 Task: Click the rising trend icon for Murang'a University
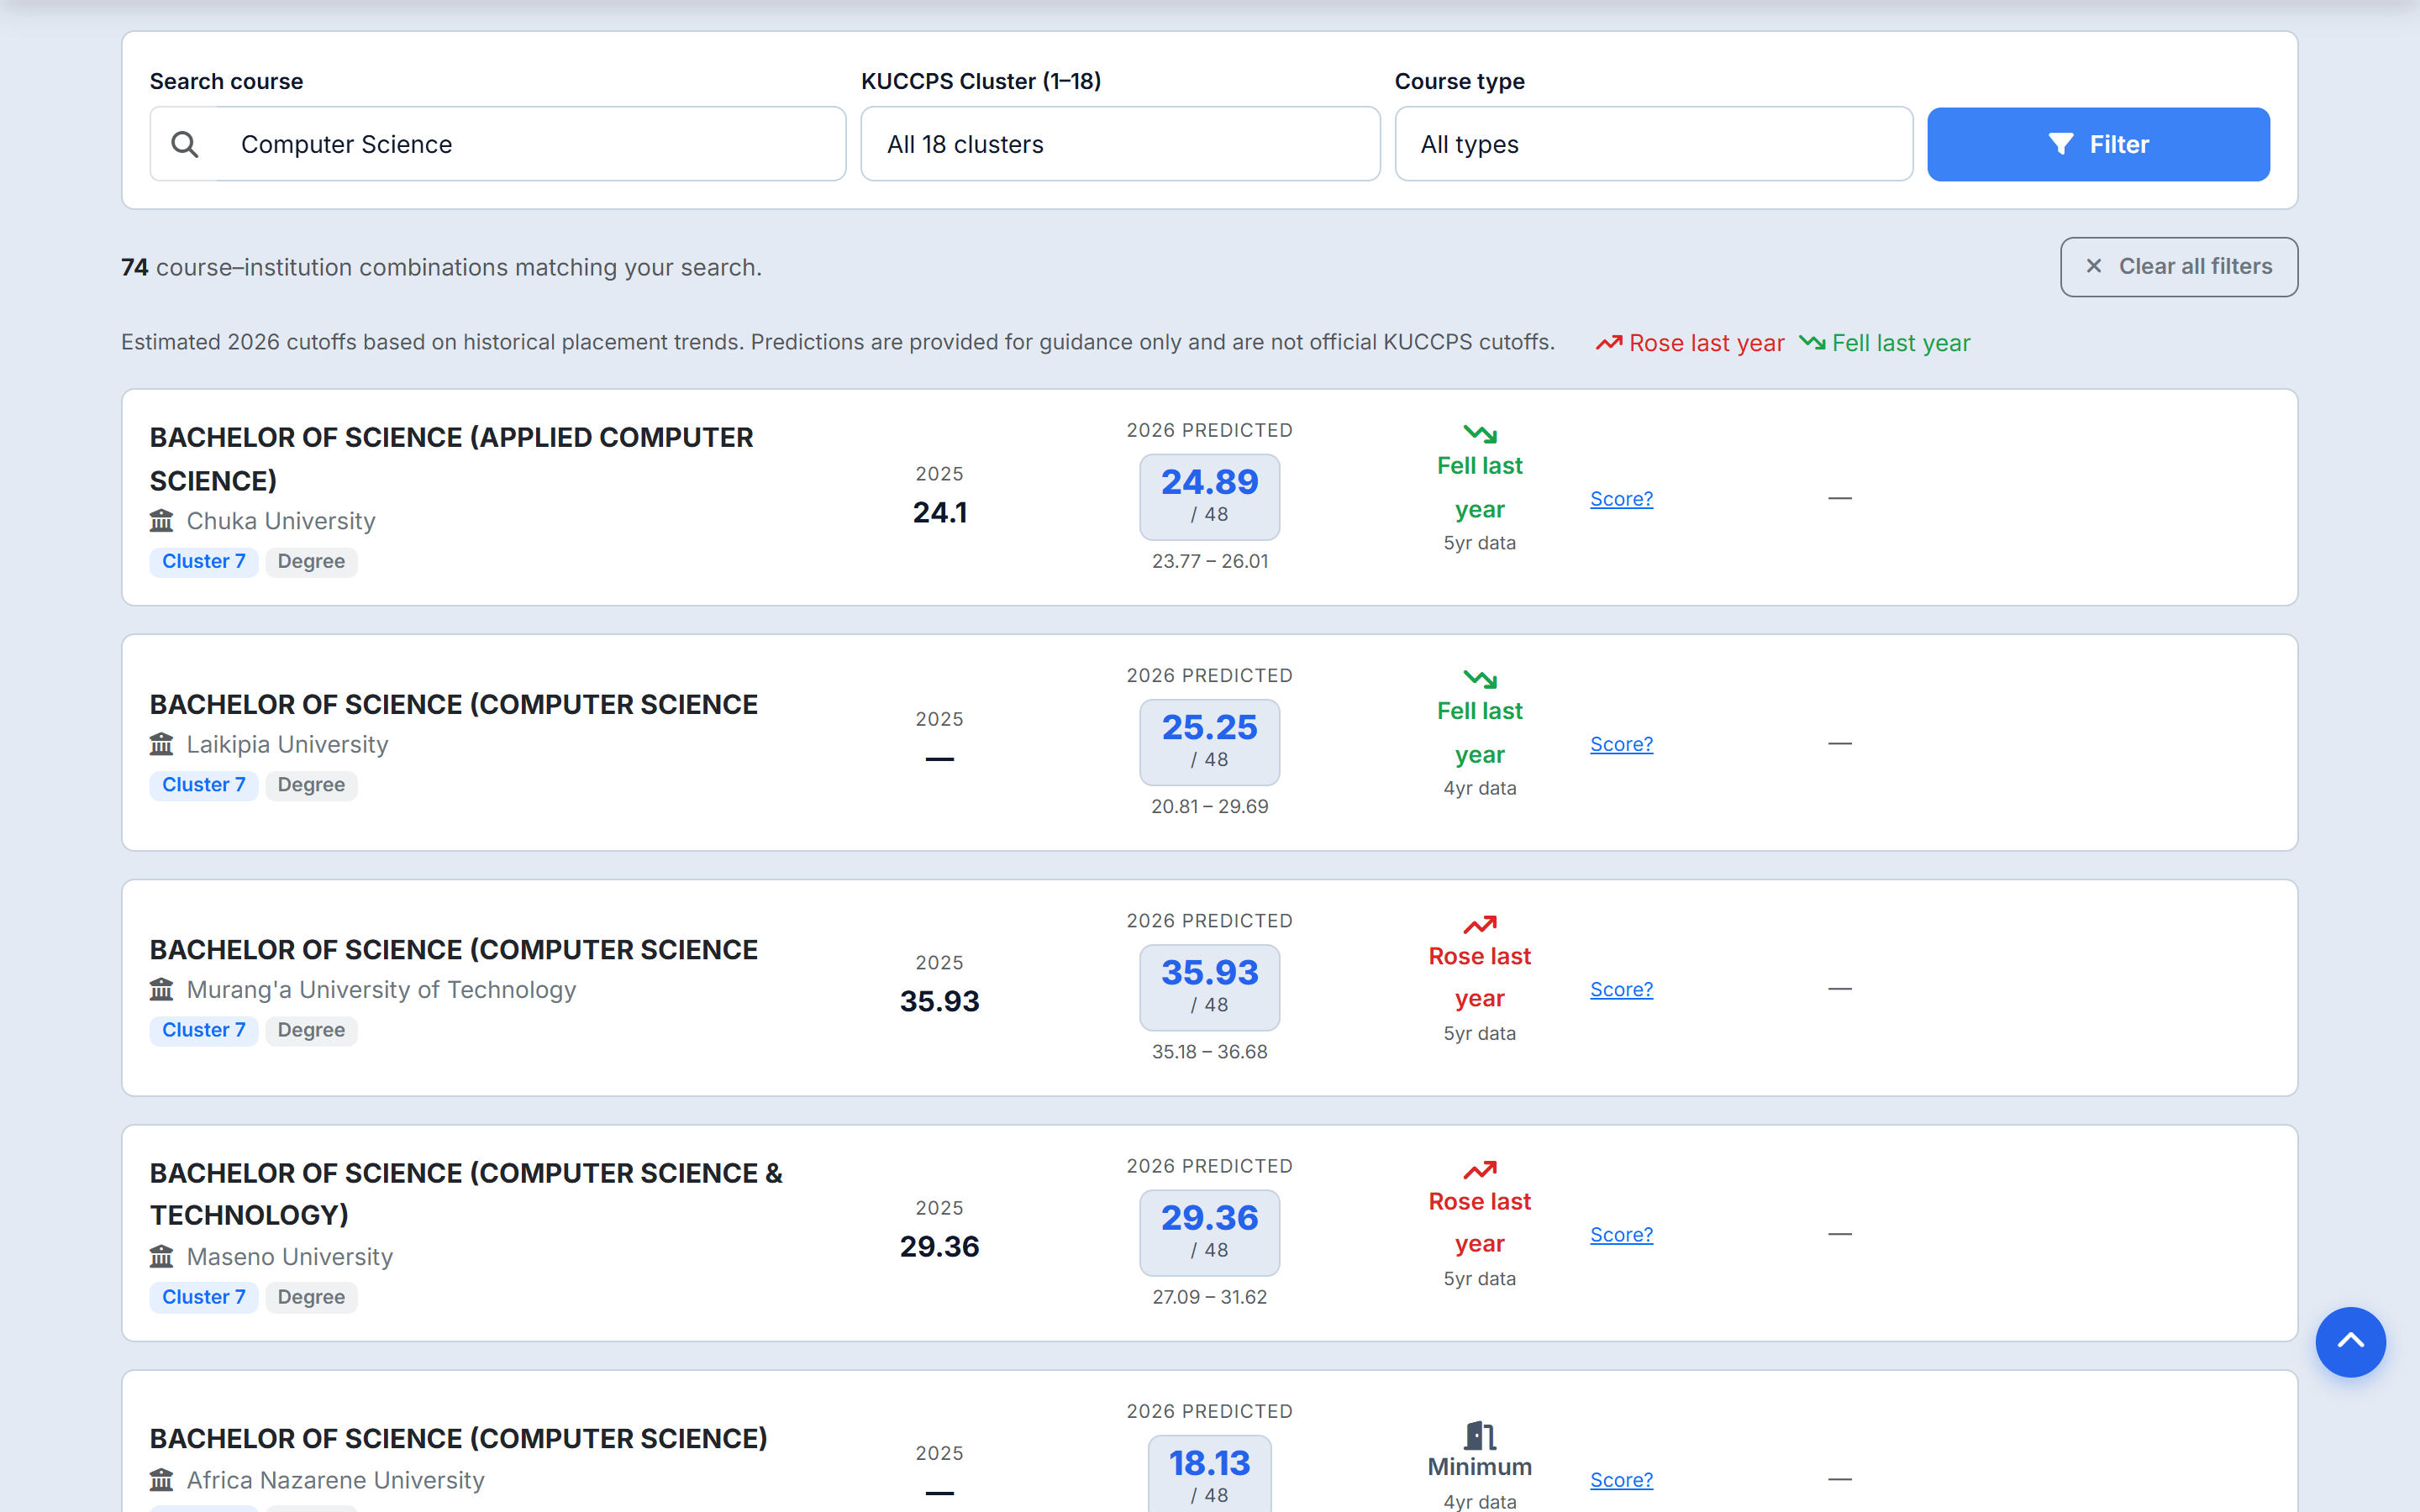pyautogui.click(x=1480, y=924)
